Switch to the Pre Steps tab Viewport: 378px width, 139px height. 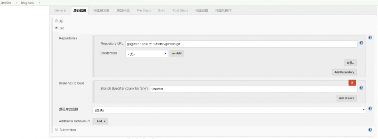(x=144, y=10)
